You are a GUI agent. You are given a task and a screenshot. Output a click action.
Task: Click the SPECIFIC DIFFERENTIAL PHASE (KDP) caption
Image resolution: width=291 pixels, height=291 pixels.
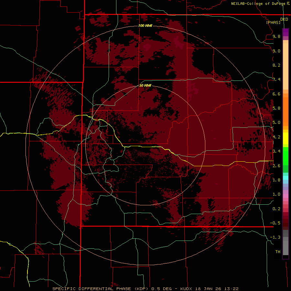click(x=100, y=289)
